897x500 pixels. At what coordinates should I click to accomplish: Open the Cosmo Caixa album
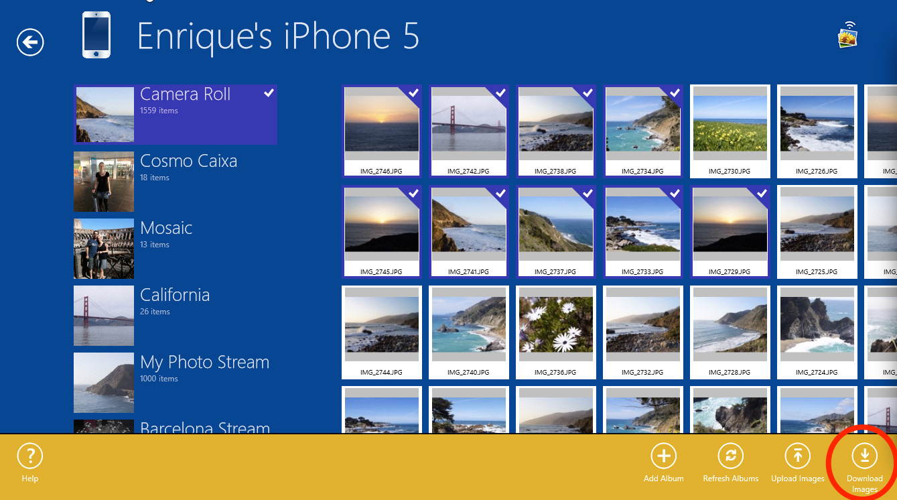pyautogui.click(x=176, y=182)
